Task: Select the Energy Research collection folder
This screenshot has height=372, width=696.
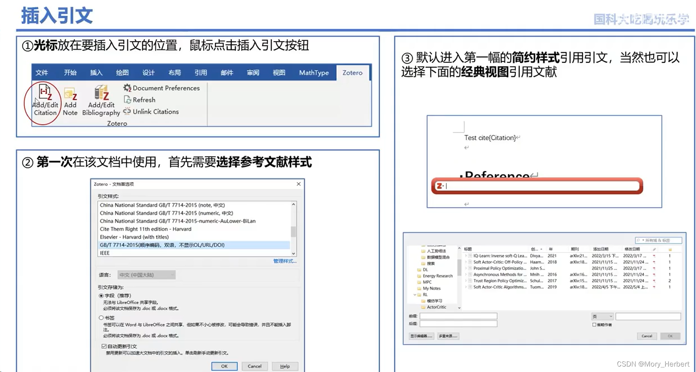Action: click(x=435, y=276)
